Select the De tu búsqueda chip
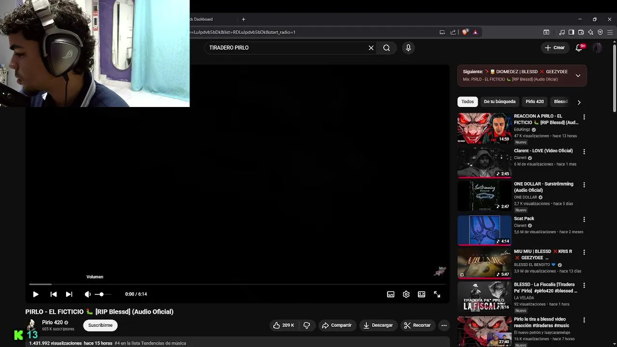 [499, 102]
